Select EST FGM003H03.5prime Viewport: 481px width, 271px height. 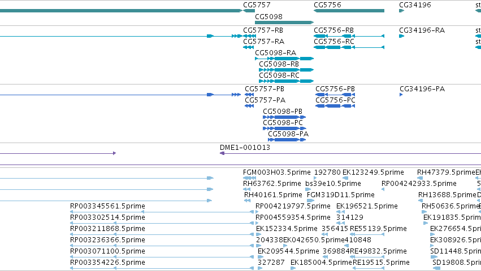(x=277, y=172)
